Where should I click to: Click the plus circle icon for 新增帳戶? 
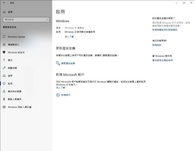58,95
